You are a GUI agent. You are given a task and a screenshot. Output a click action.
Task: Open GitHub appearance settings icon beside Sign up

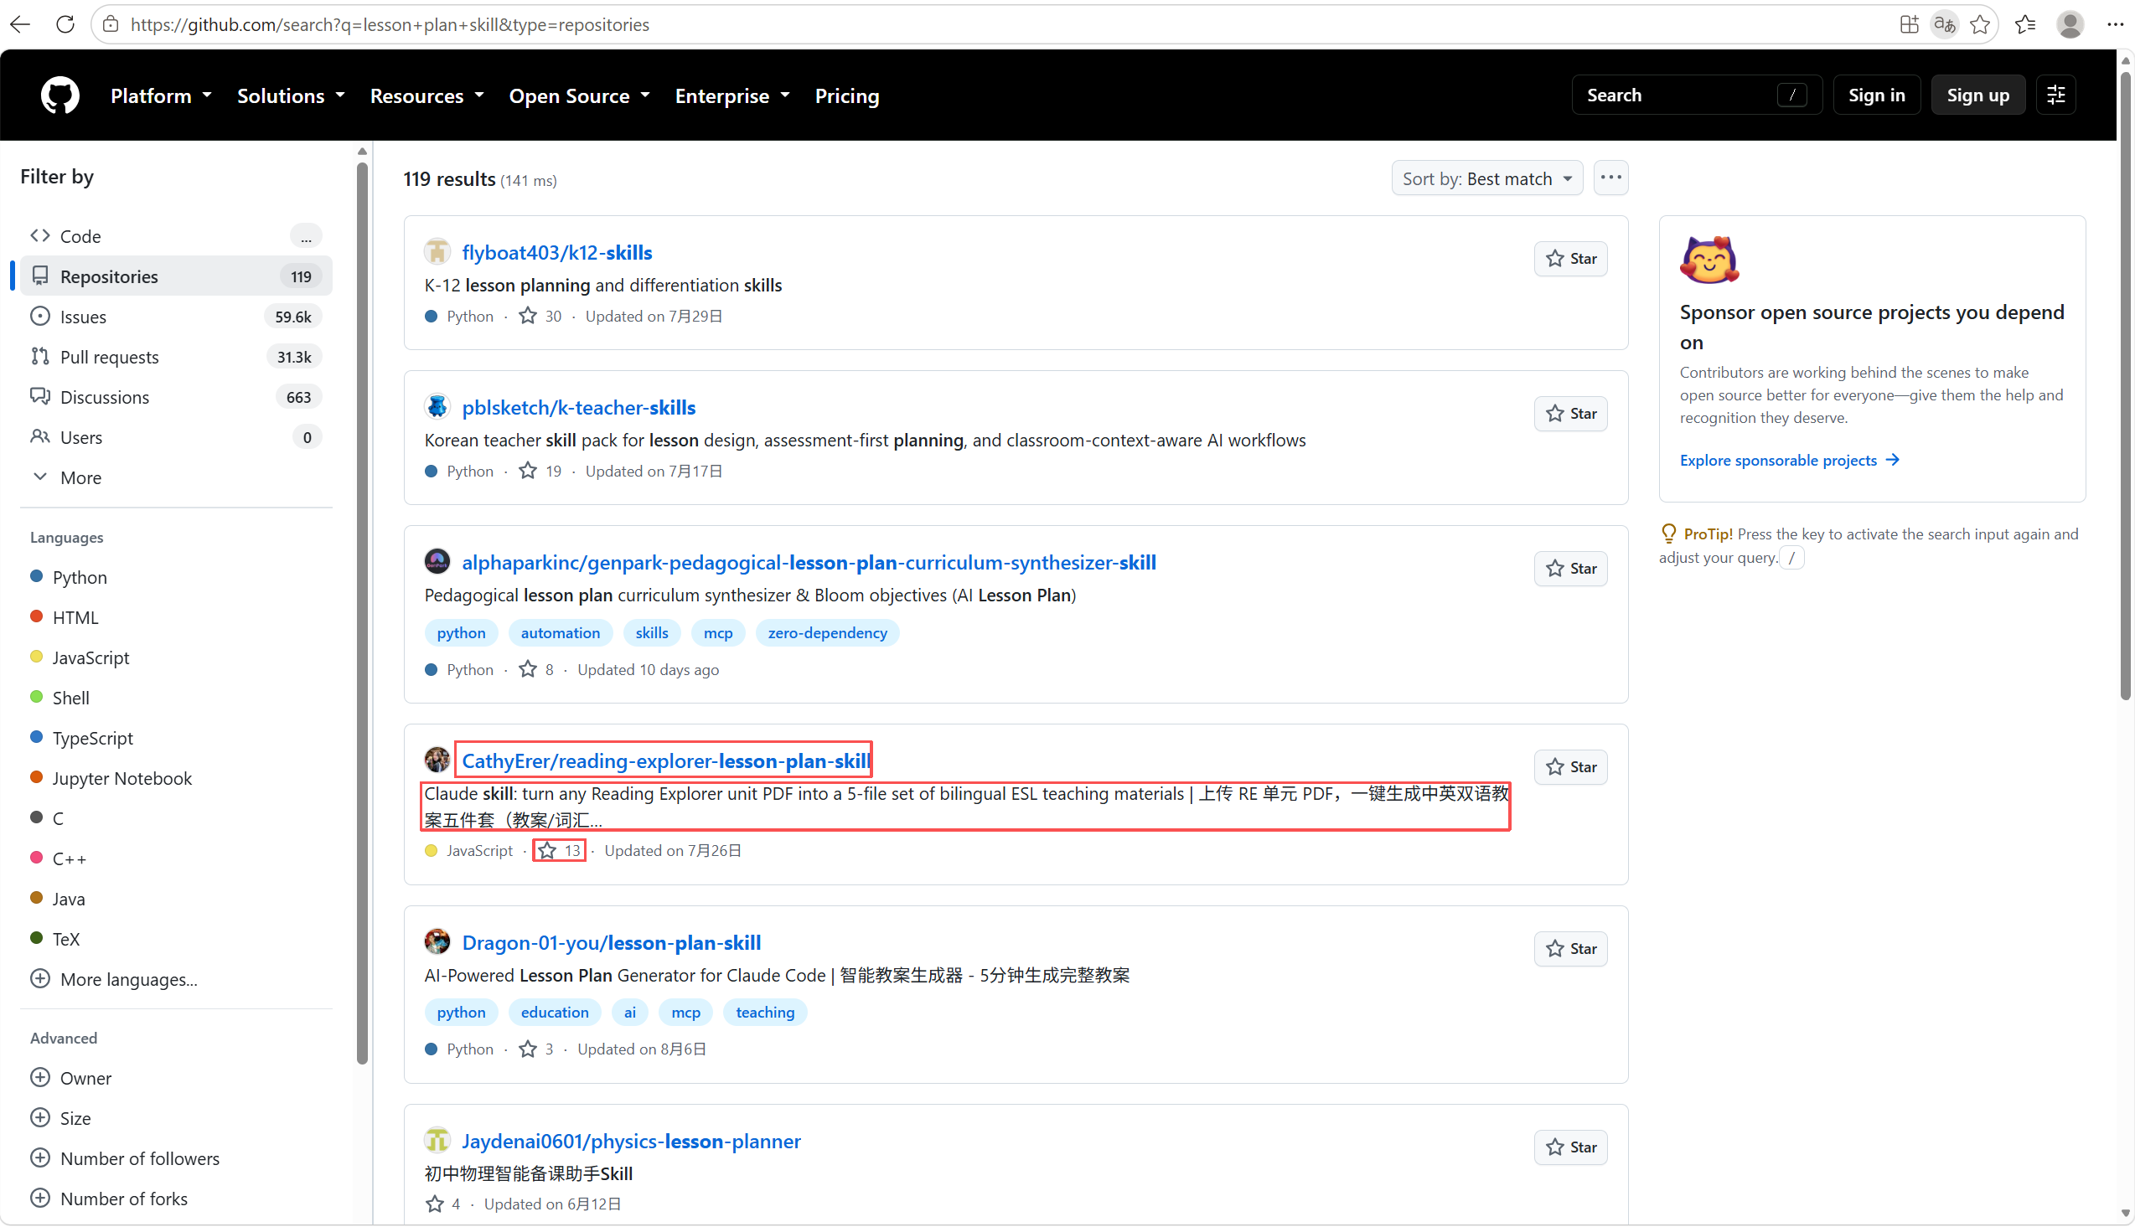click(2055, 95)
